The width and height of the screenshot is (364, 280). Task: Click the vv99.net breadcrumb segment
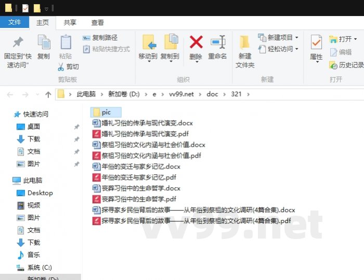point(181,94)
